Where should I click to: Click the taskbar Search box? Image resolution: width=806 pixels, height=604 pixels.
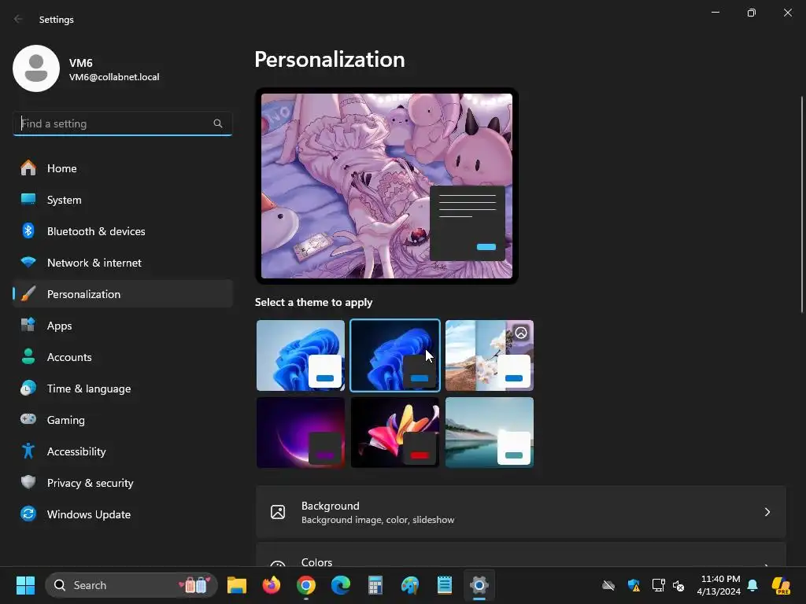(131, 585)
